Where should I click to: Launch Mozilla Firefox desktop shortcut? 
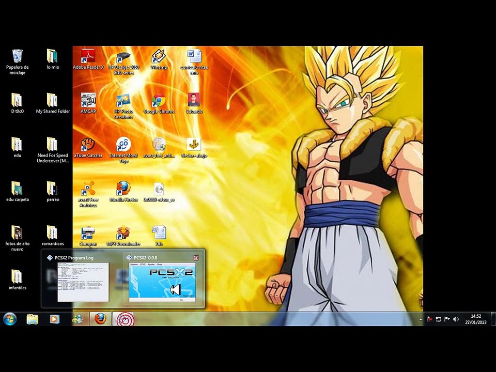(123, 189)
